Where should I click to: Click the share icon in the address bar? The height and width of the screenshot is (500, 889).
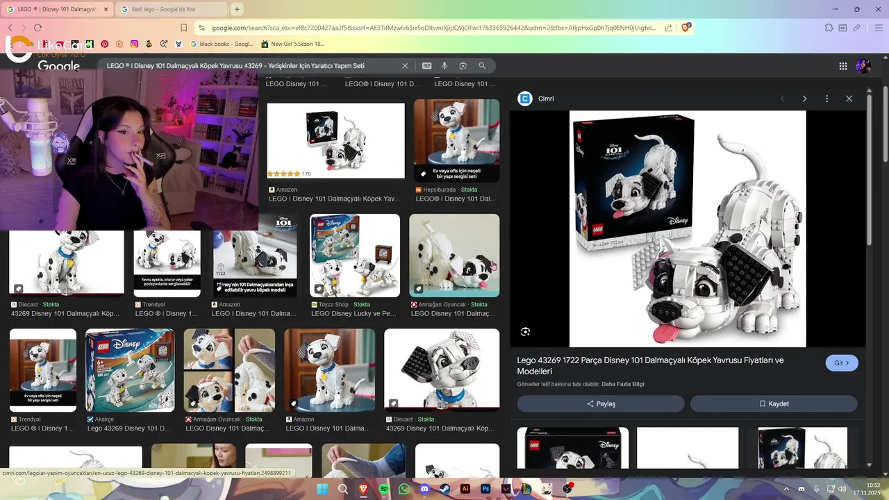668,28
